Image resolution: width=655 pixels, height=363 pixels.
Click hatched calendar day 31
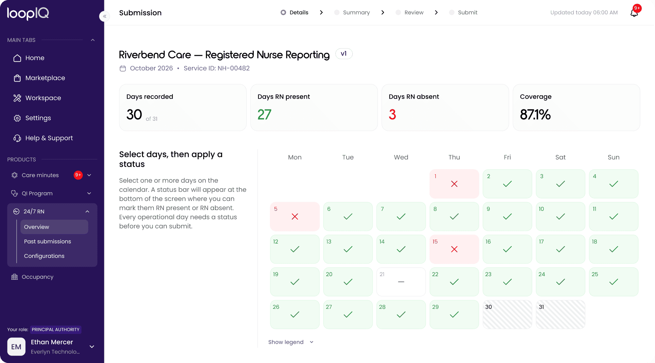pos(560,314)
